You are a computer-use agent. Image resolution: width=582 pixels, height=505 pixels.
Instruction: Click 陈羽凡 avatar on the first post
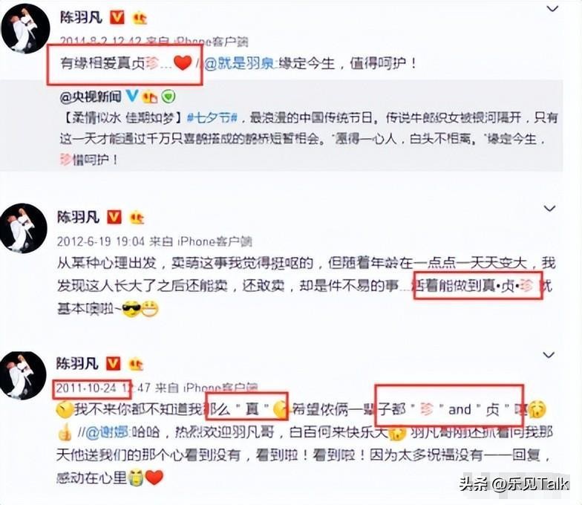pyautogui.click(x=25, y=28)
